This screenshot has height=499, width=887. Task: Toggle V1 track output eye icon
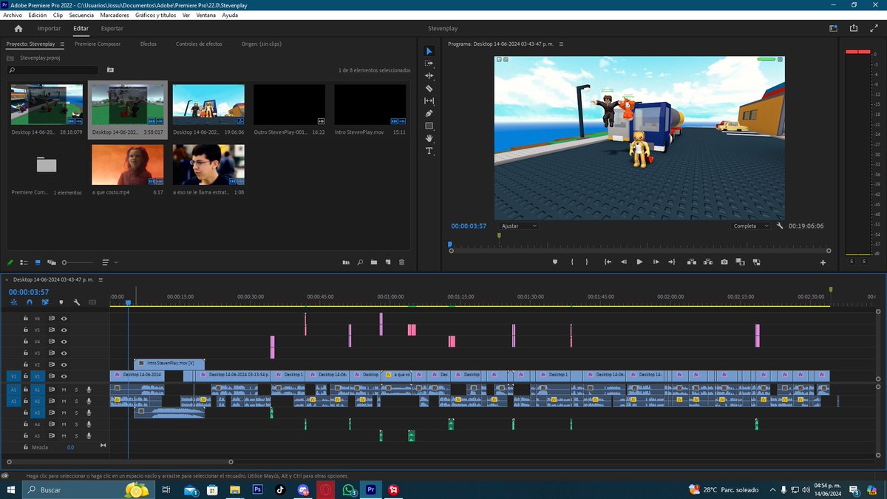point(64,376)
